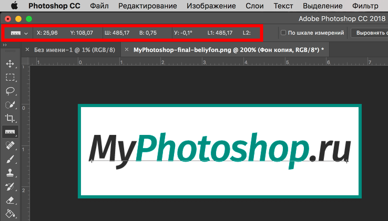
Task: Select the Paint Bucket tool
Action: pyautogui.click(x=10, y=214)
